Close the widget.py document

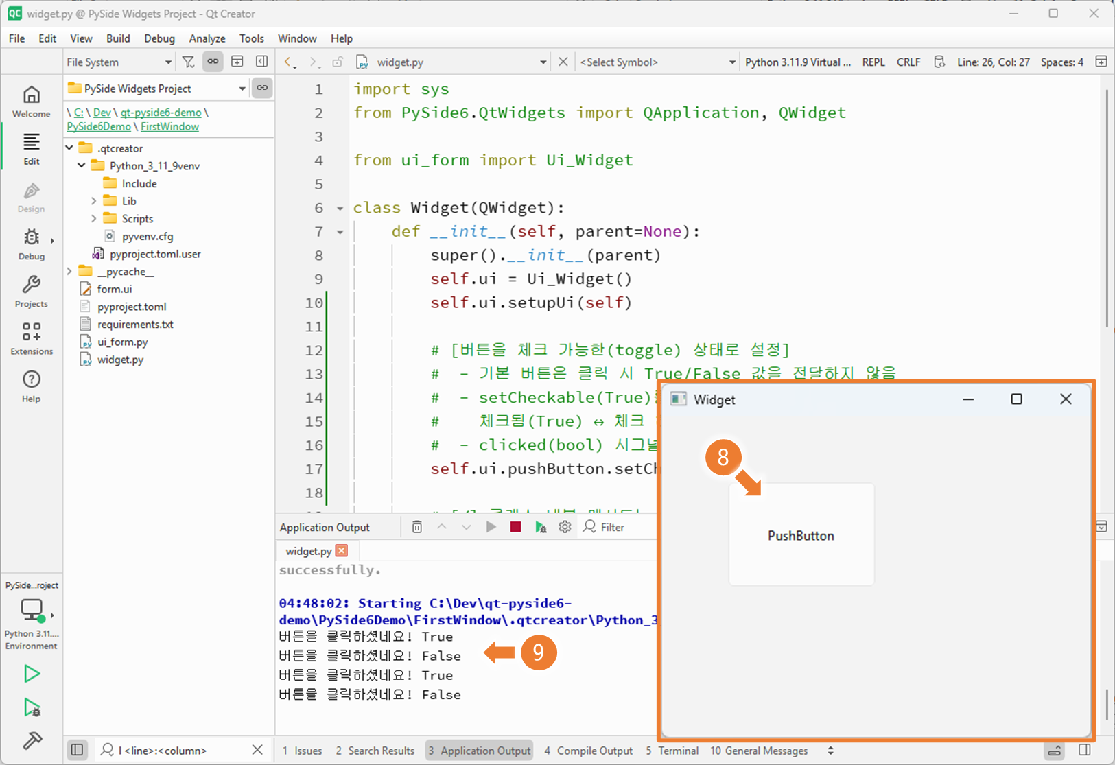coord(563,62)
